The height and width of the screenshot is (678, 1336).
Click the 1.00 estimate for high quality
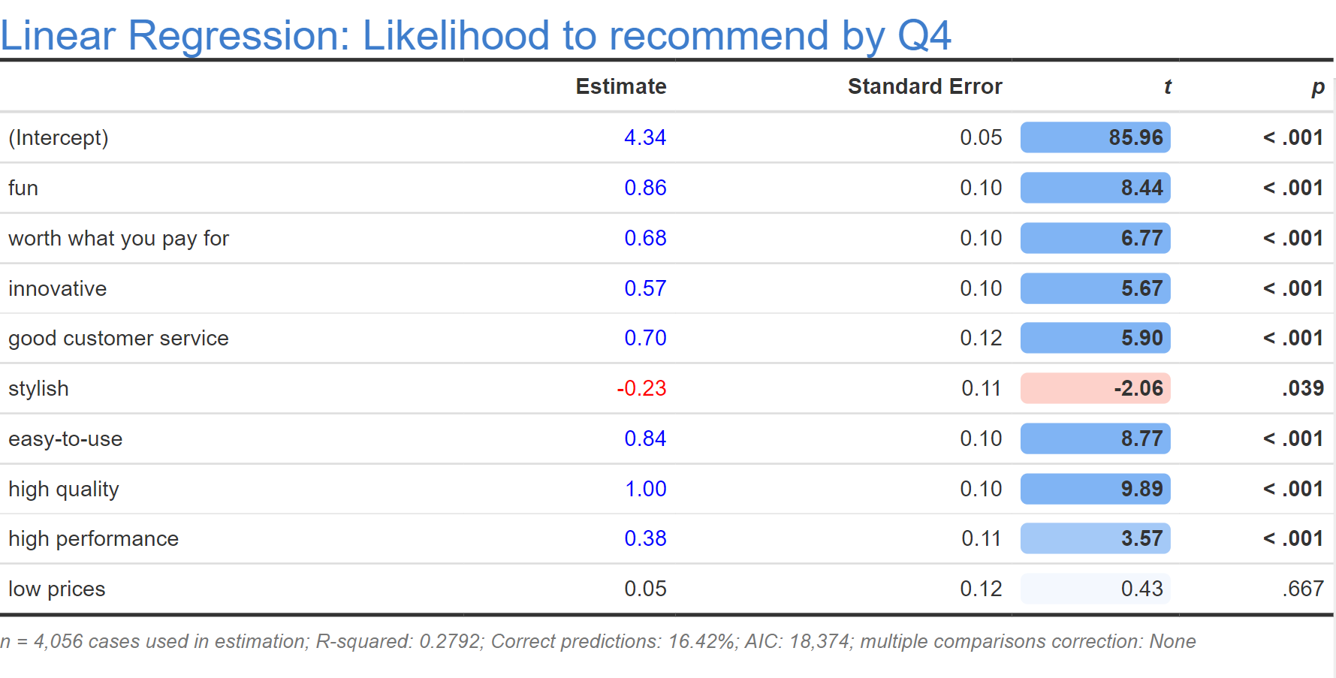pyautogui.click(x=646, y=489)
